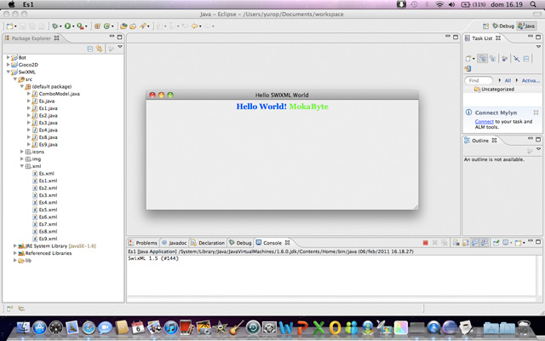545x341 pixels.
Task: Select the Java perspective button
Action: pos(526,26)
